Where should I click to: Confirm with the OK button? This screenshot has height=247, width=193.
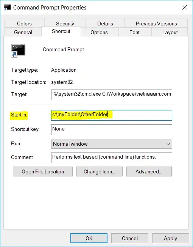pos(89,238)
